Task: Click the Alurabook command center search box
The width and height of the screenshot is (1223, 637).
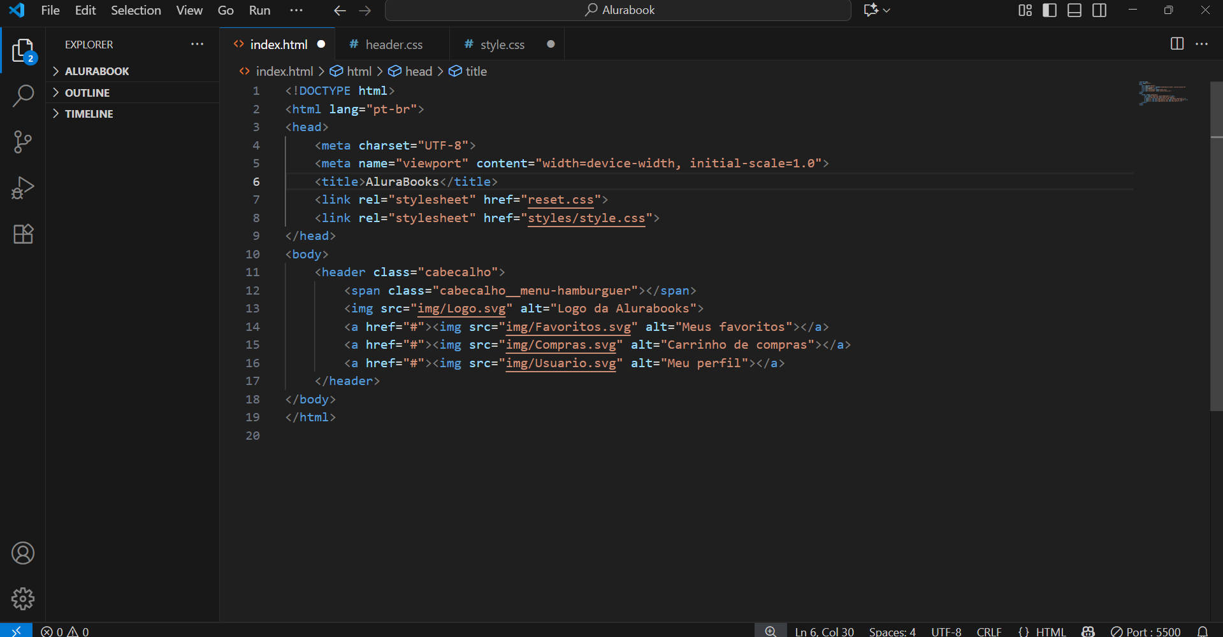Action: [618, 10]
